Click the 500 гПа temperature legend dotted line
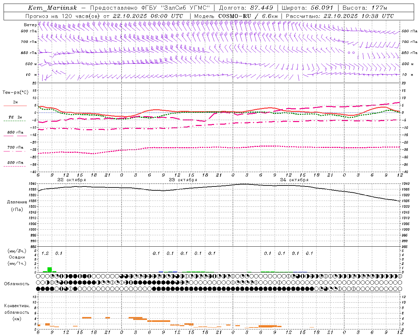The image size is (419, 335). [14, 167]
